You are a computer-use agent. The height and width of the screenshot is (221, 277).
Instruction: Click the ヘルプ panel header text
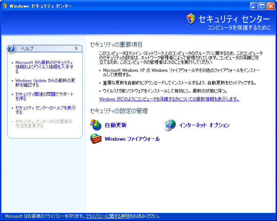pos(27,49)
